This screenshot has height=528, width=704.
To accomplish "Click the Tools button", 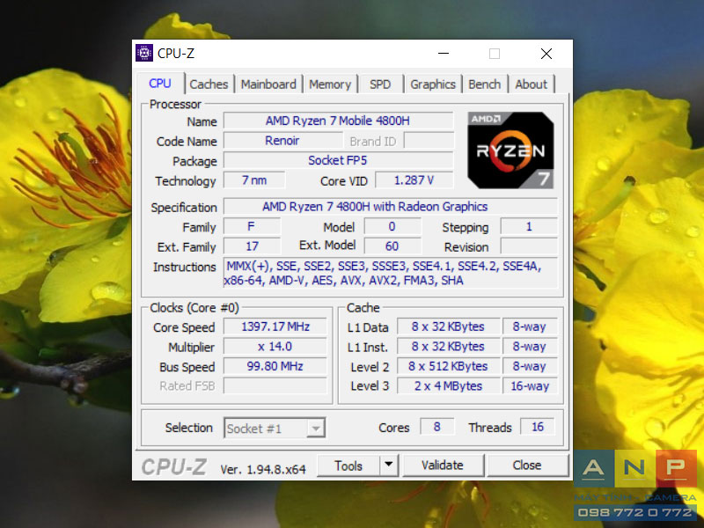I will pyautogui.click(x=348, y=466).
